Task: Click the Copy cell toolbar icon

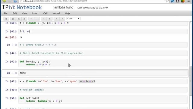Action: (x=19, y=19)
